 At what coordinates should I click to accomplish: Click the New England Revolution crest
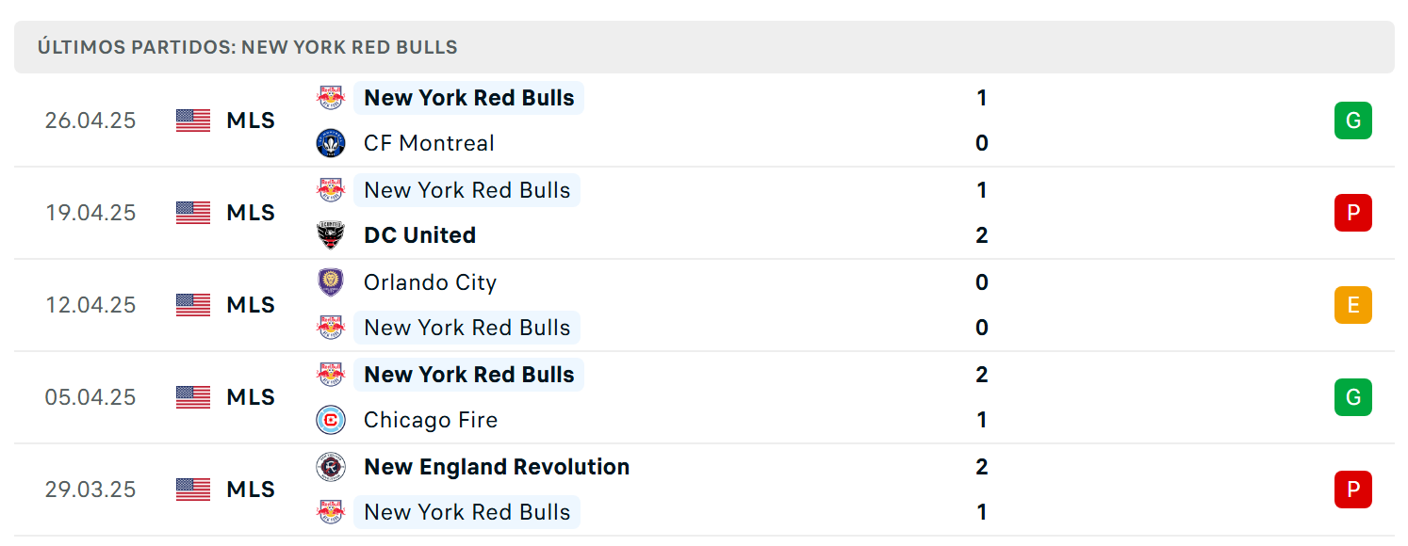(x=331, y=467)
